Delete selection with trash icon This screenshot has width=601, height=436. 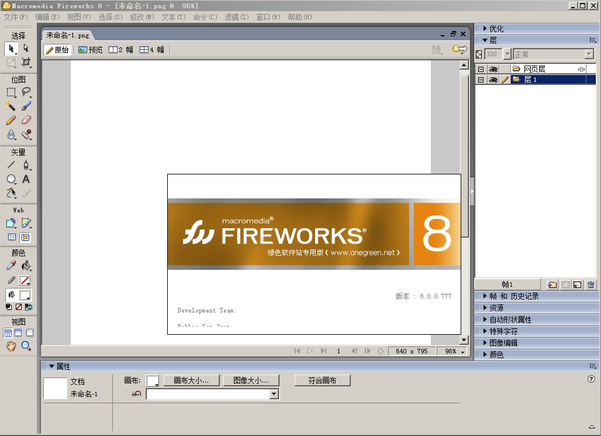coord(590,285)
